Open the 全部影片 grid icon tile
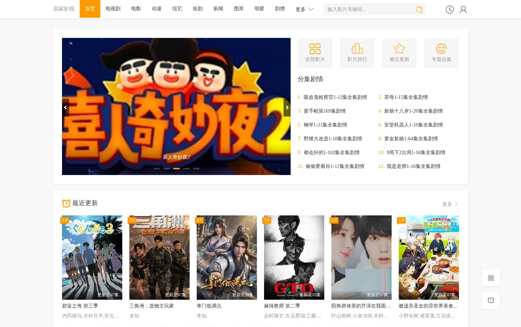This screenshot has width=521, height=327. coord(315,53)
